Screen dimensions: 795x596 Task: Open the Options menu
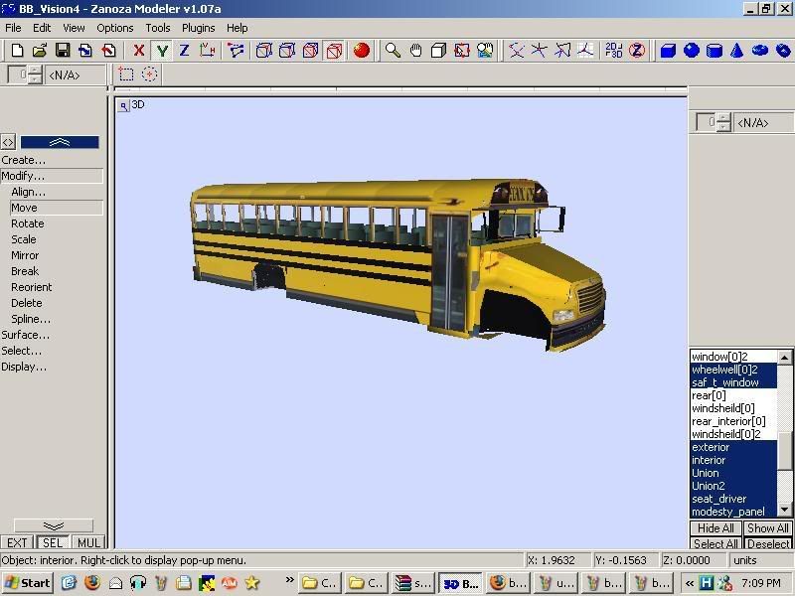click(x=115, y=28)
